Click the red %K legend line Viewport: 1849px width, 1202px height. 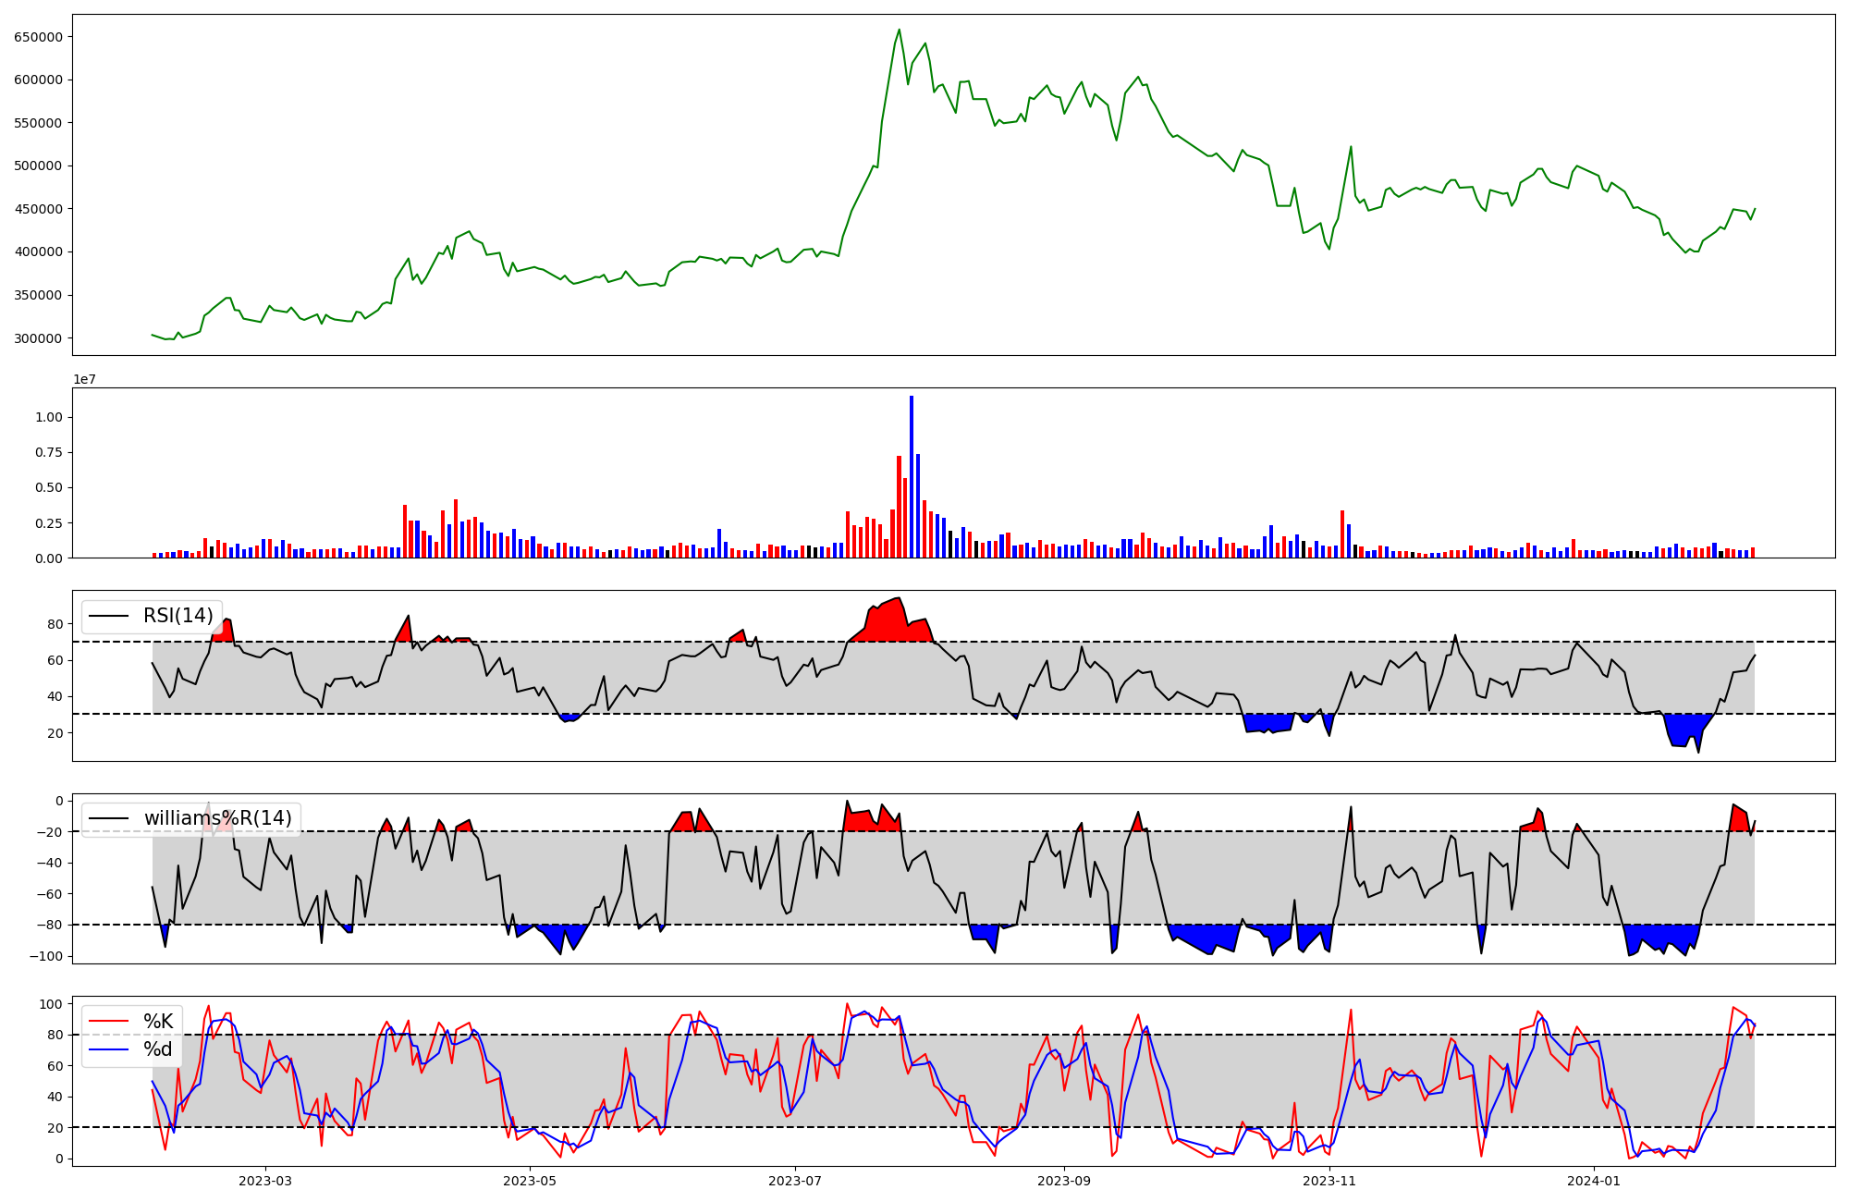click(108, 1022)
